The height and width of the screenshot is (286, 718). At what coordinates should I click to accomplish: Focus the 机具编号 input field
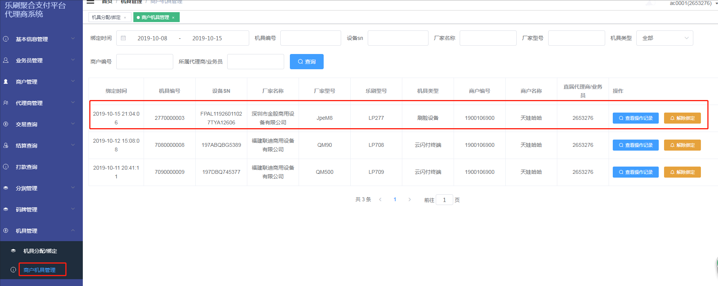(311, 38)
